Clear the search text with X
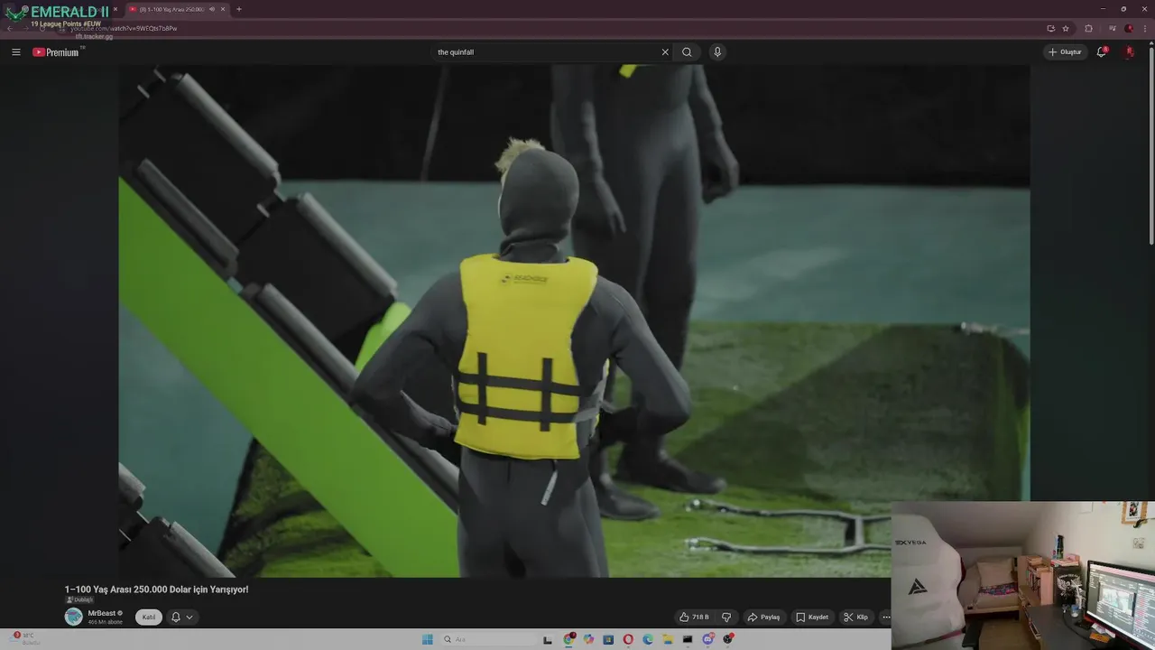1155x650 pixels. coord(665,52)
